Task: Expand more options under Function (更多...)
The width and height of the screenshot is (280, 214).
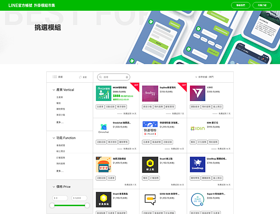Action: pos(60,171)
